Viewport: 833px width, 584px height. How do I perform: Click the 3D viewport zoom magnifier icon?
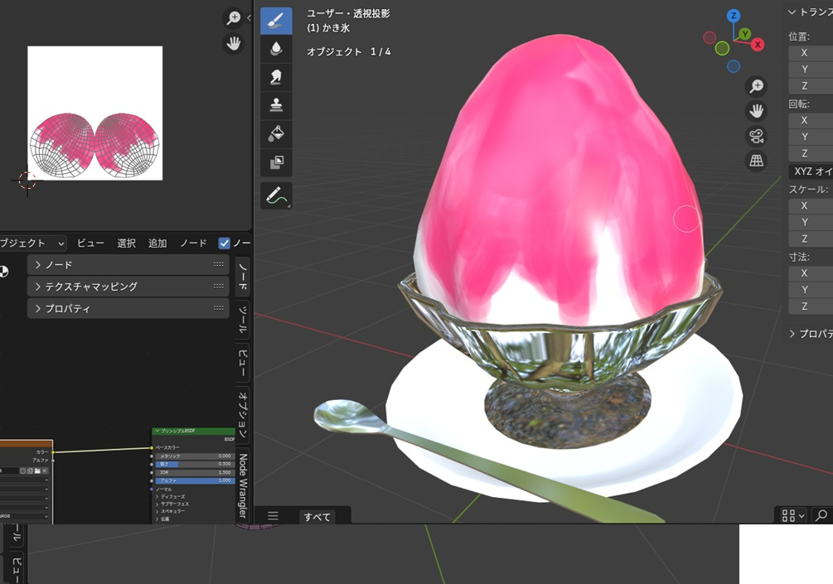[756, 86]
